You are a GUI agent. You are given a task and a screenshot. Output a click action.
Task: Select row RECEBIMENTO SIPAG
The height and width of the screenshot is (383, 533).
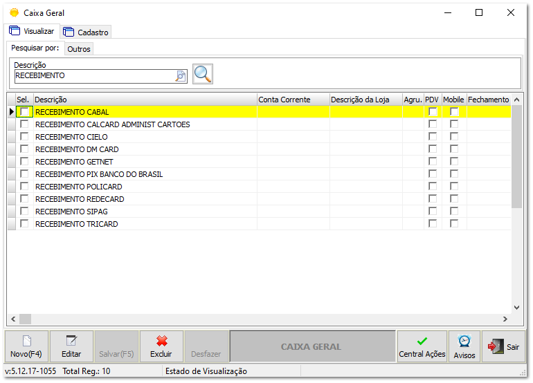point(259,212)
